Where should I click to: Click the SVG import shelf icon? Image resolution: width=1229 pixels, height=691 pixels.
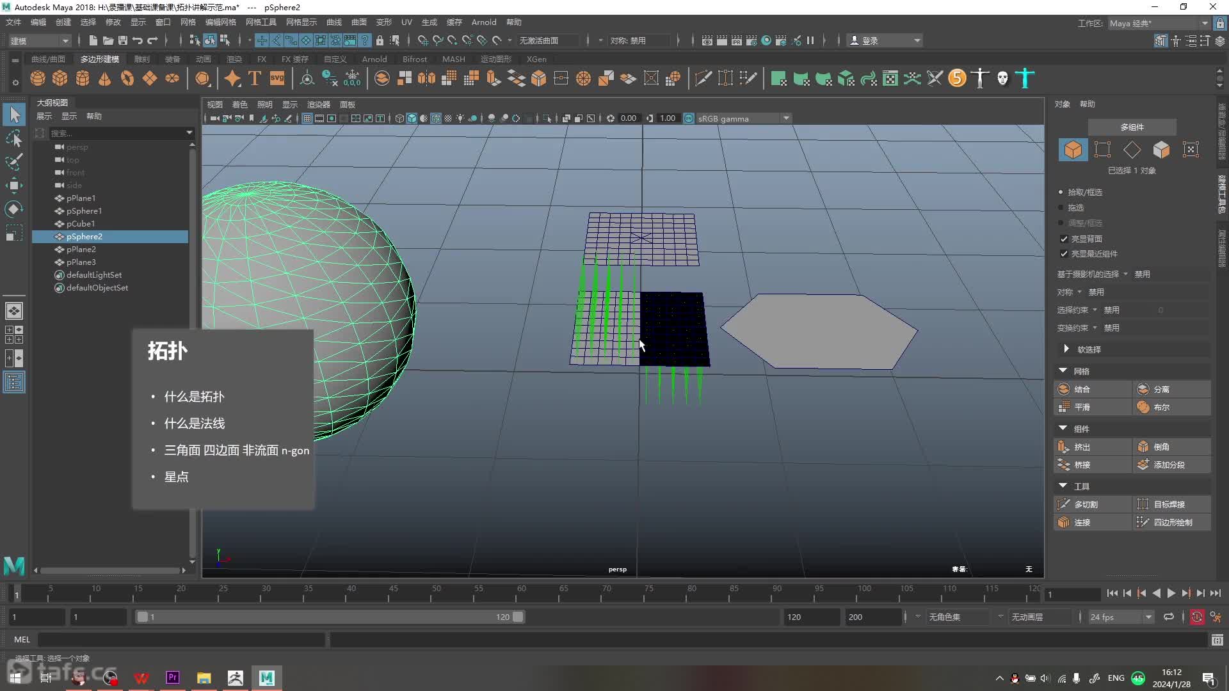pyautogui.click(x=277, y=79)
